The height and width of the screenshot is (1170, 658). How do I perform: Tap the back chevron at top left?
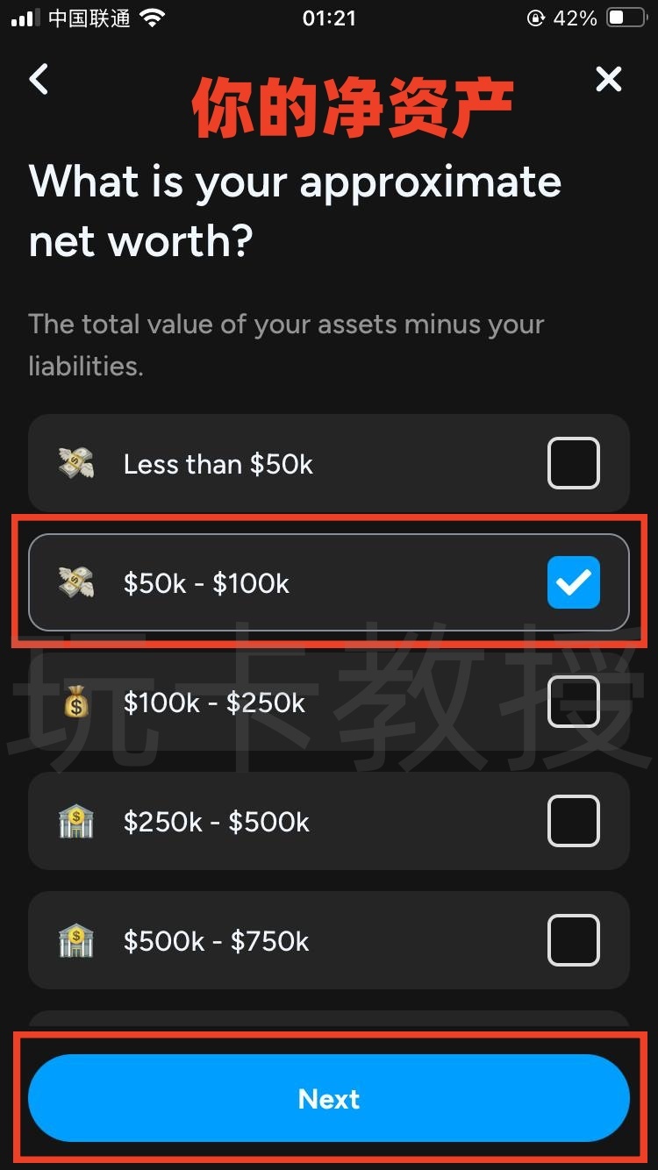point(38,79)
